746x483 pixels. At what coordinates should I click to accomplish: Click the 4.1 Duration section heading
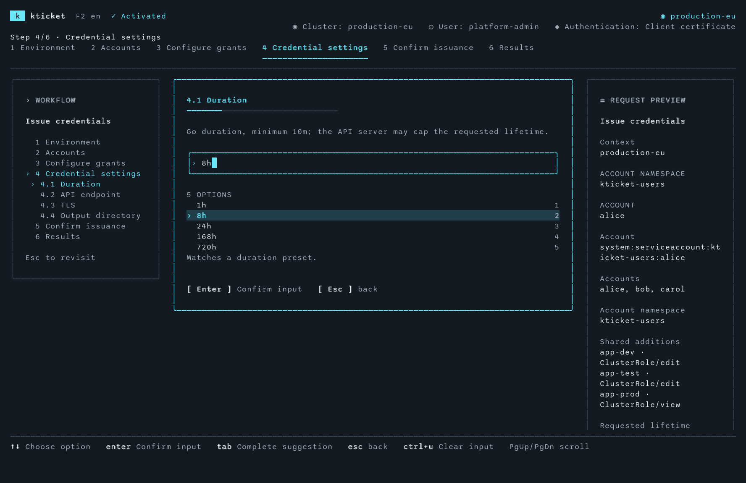[x=217, y=100]
